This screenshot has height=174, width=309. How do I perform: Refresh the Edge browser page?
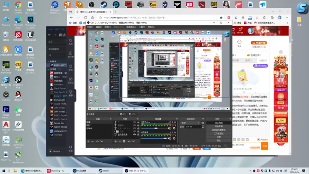click(85, 17)
